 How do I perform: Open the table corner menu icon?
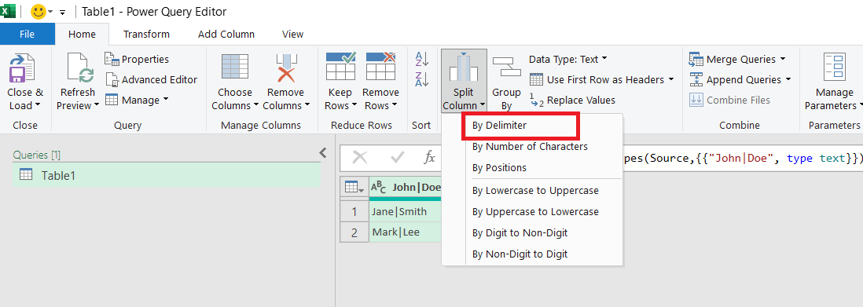354,187
